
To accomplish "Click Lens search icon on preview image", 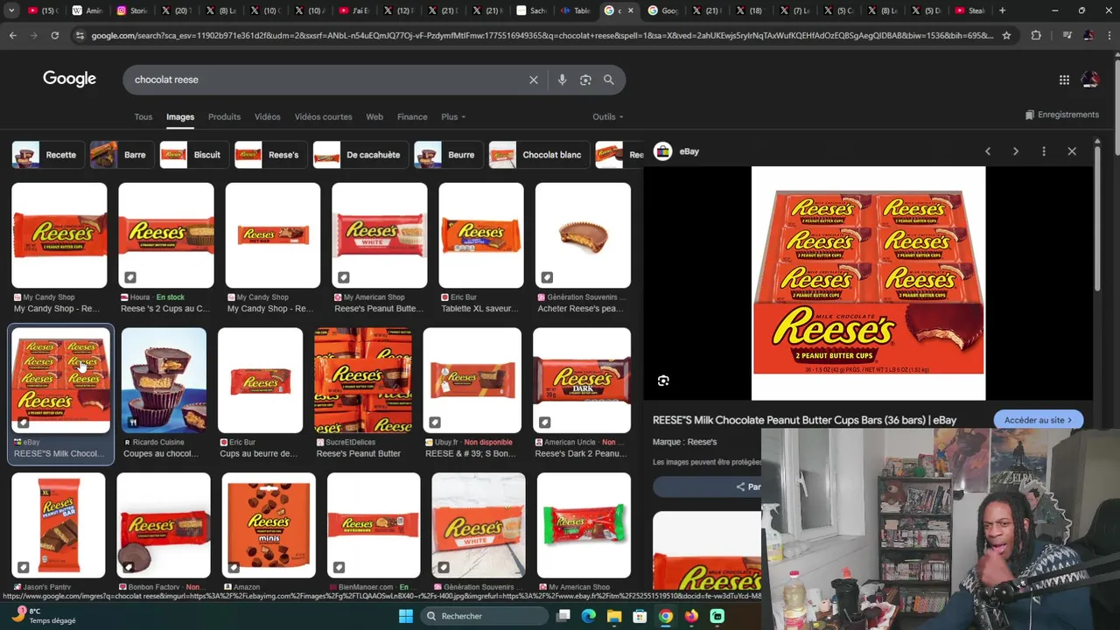I will (x=663, y=381).
